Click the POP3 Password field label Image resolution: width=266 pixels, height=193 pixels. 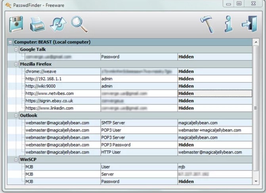(139, 145)
